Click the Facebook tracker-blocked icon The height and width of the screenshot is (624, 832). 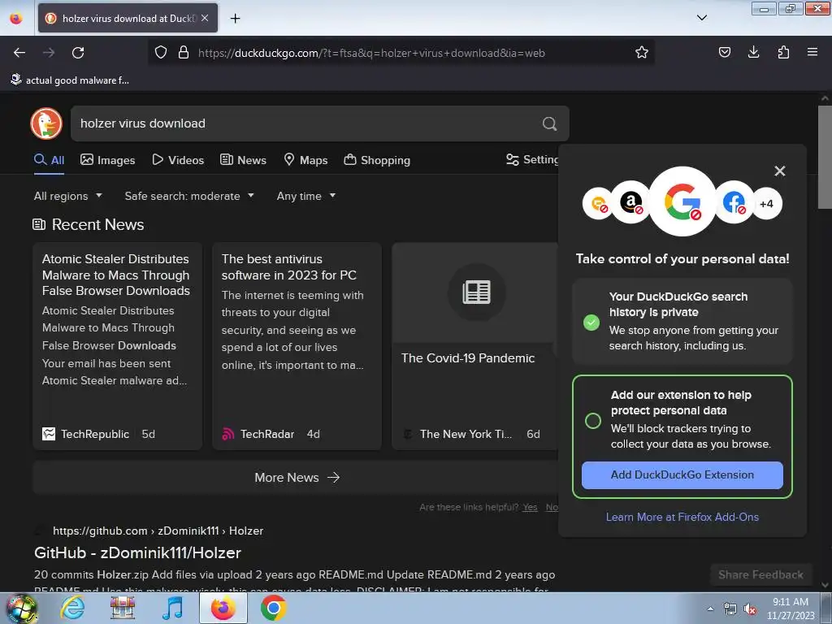[734, 202]
